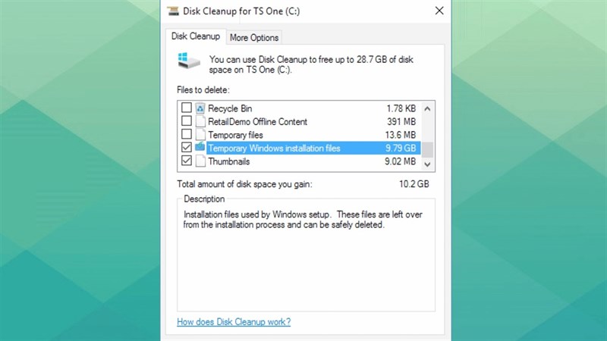Select the Thumbnails row label
The height and width of the screenshot is (341, 607).
tap(229, 161)
